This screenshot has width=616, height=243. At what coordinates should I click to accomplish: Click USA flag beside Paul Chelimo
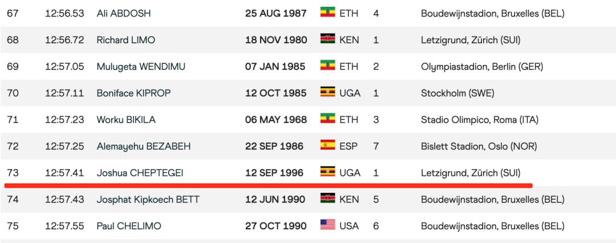click(327, 225)
